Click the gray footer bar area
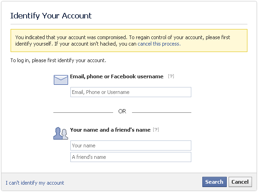Screen dimensions: 258x192 129,182
